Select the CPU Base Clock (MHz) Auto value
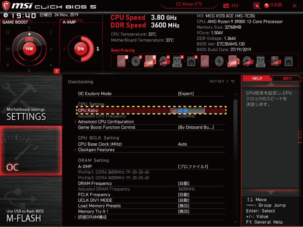The width and height of the screenshot is (303, 227). (182, 144)
